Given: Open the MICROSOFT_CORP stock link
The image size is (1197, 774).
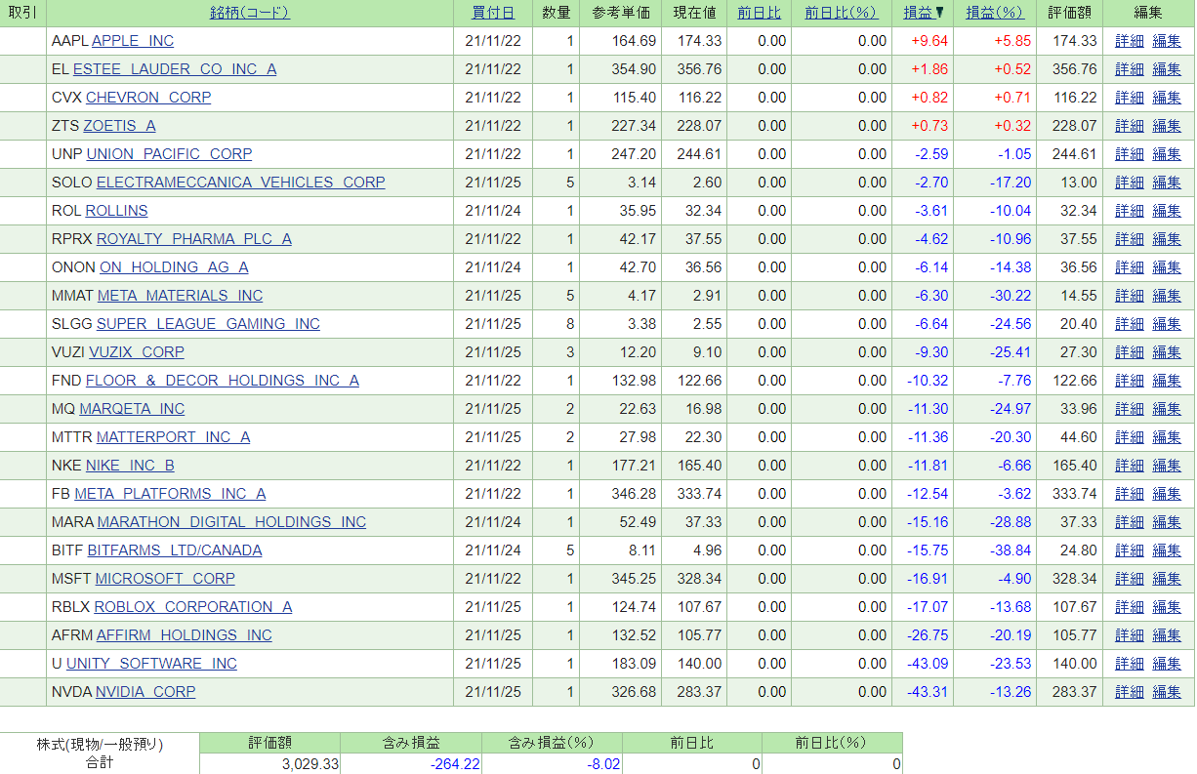Looking at the screenshot, I should 165,579.
